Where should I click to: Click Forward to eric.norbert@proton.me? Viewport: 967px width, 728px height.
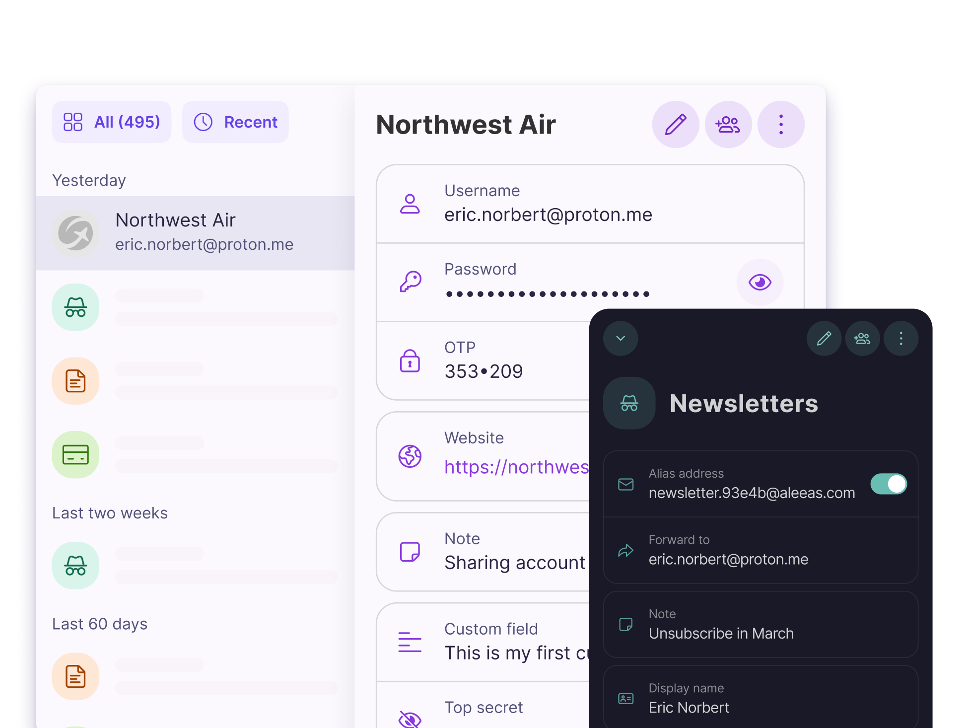click(x=728, y=559)
